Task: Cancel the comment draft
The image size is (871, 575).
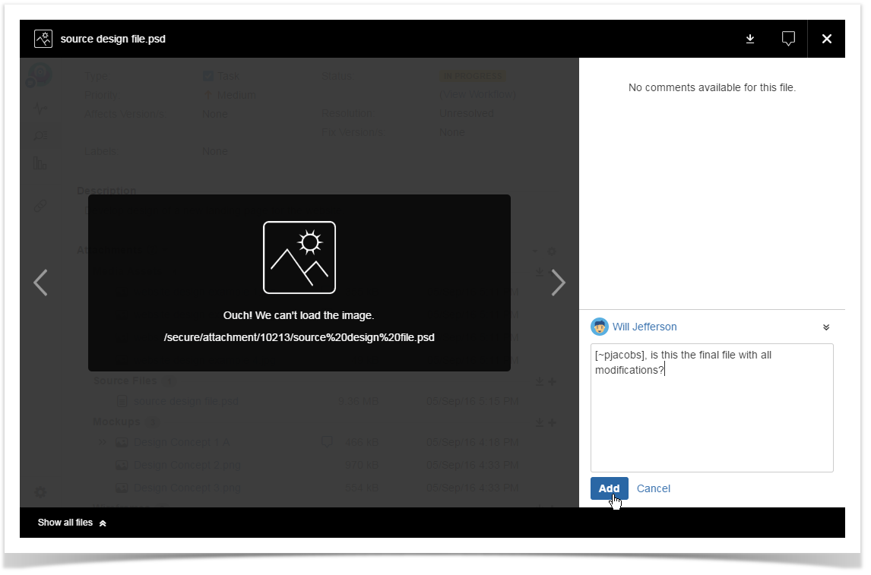Action: tap(653, 488)
